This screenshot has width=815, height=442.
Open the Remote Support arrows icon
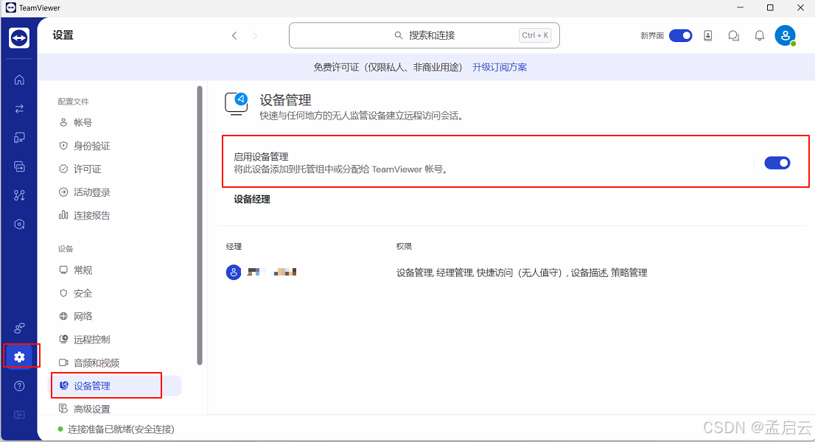(x=19, y=108)
